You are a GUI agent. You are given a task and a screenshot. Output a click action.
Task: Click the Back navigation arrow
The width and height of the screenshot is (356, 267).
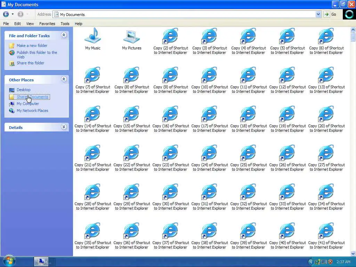pos(6,14)
